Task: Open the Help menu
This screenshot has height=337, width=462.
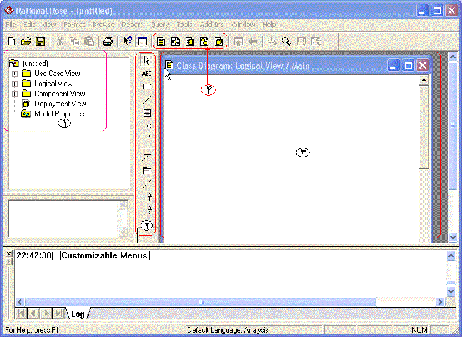Action: point(269,25)
